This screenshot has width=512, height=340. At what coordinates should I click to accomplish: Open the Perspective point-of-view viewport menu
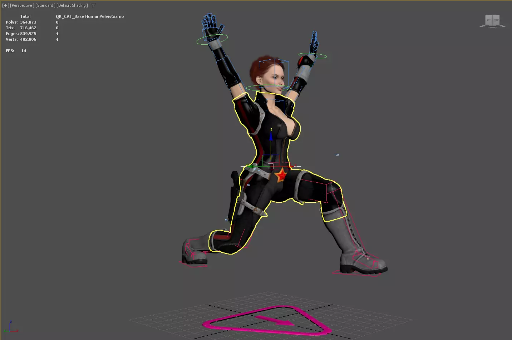(x=22, y=5)
